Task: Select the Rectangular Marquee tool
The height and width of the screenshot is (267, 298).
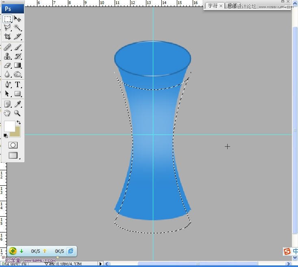Action: click(x=7, y=19)
